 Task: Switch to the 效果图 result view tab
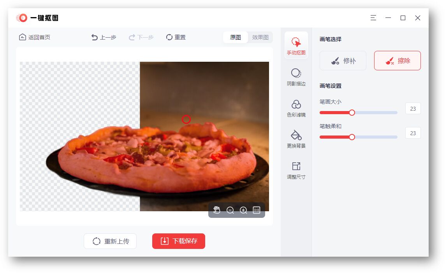[x=260, y=37]
